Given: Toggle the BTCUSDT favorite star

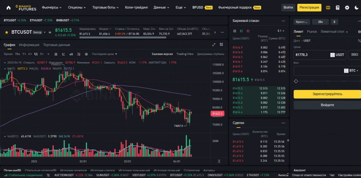Looking at the screenshot, I should click(7, 32).
